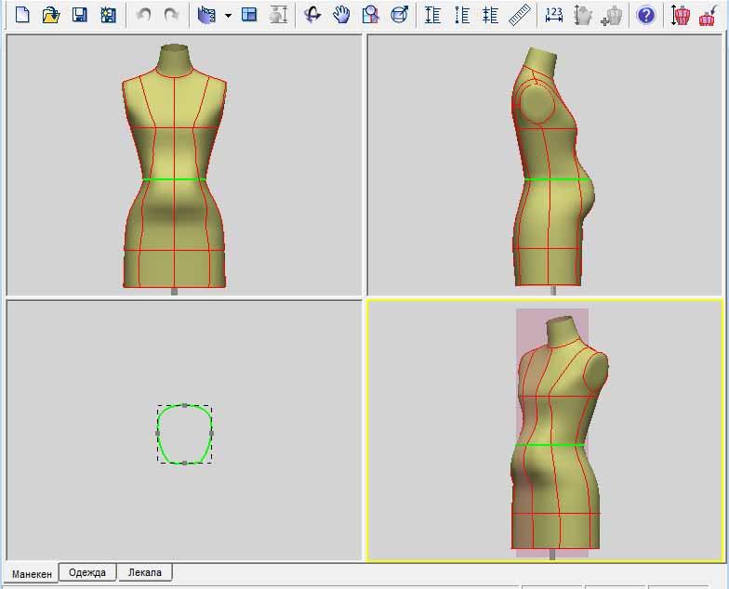Screen dimensions: 729x589
Task: Select the Ruler measurement tool
Action: [x=519, y=15]
